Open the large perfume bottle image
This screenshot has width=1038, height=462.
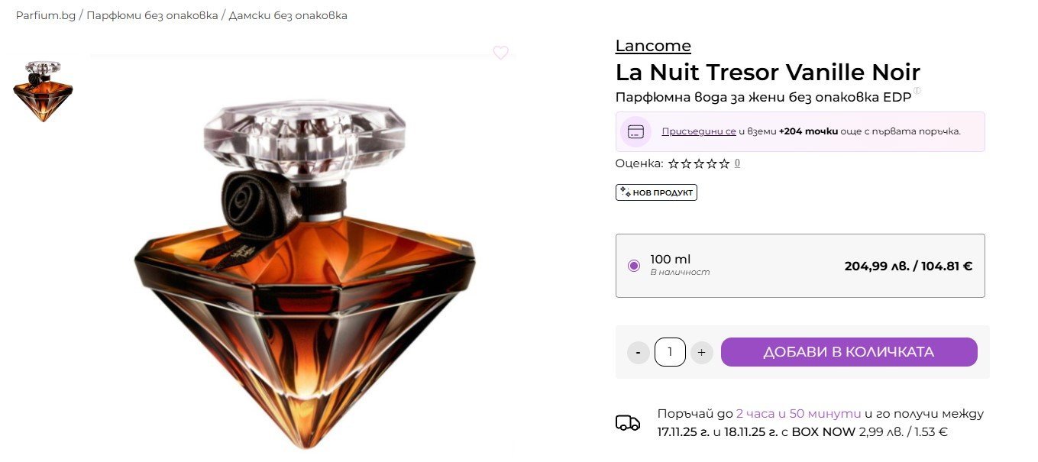(304, 267)
